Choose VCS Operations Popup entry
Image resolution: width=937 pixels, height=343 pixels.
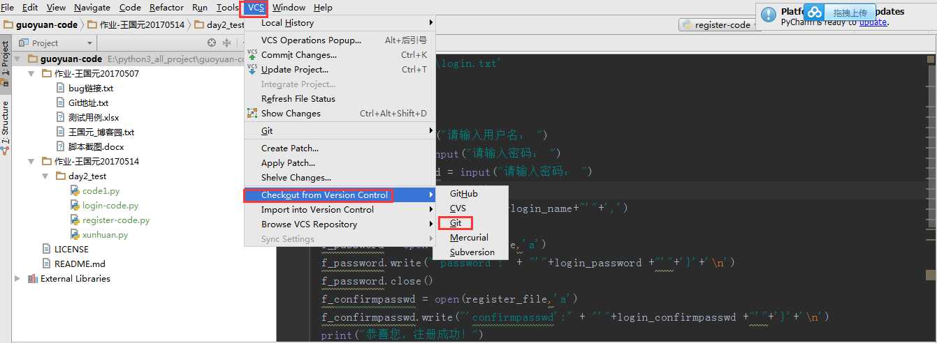tap(340, 40)
